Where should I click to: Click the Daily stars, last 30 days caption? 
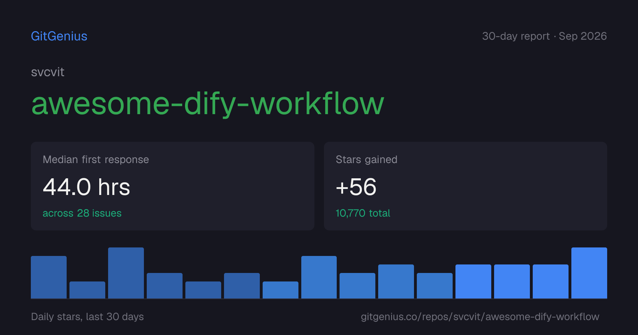click(x=88, y=317)
